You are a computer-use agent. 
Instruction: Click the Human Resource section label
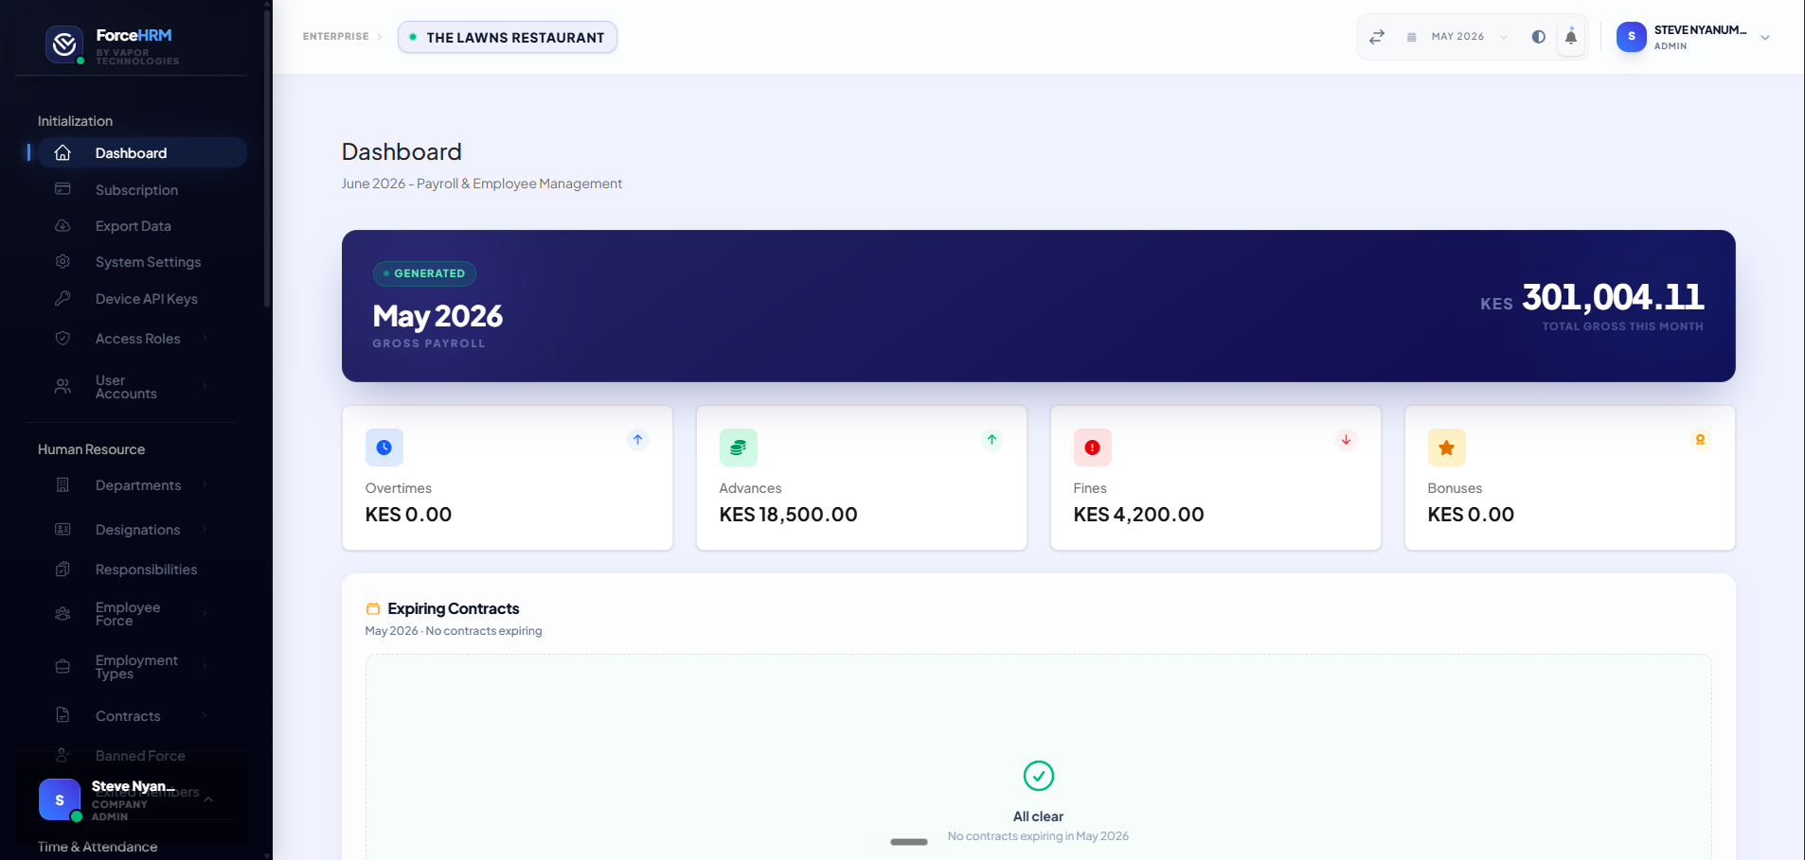pos(91,448)
